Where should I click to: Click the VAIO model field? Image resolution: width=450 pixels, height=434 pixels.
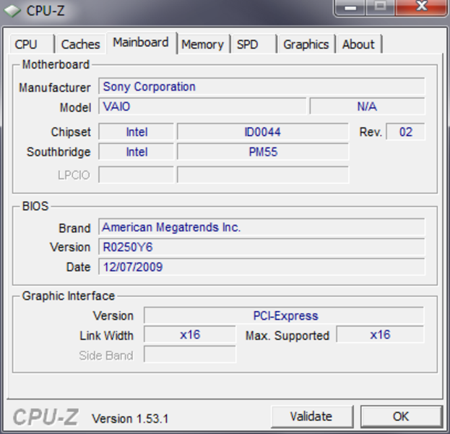[202, 106]
